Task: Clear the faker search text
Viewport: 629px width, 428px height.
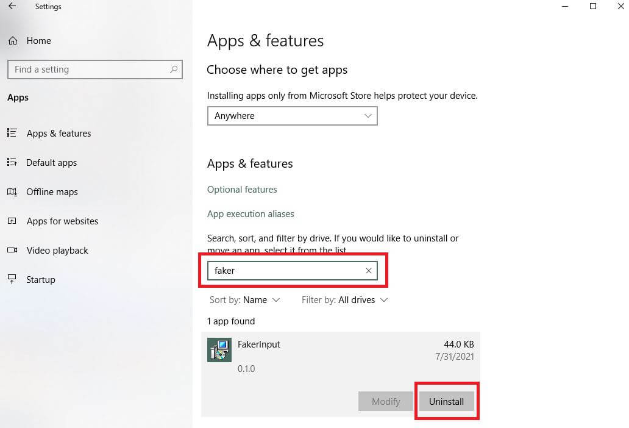Action: pyautogui.click(x=369, y=271)
